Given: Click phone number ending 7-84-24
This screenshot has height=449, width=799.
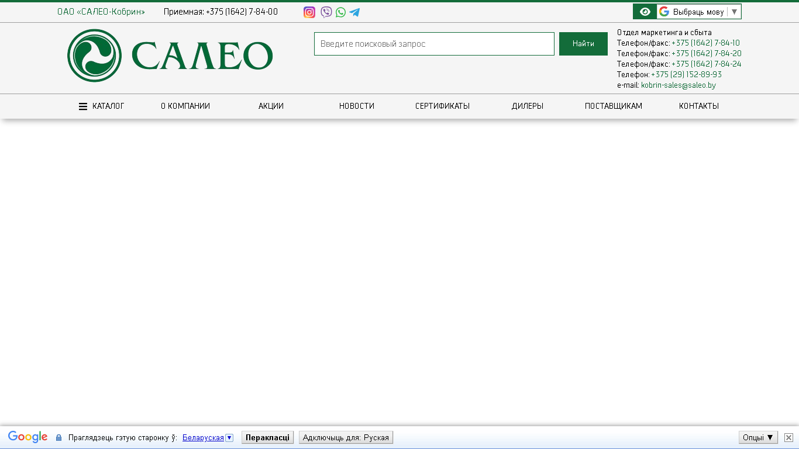Looking at the screenshot, I should point(707,64).
